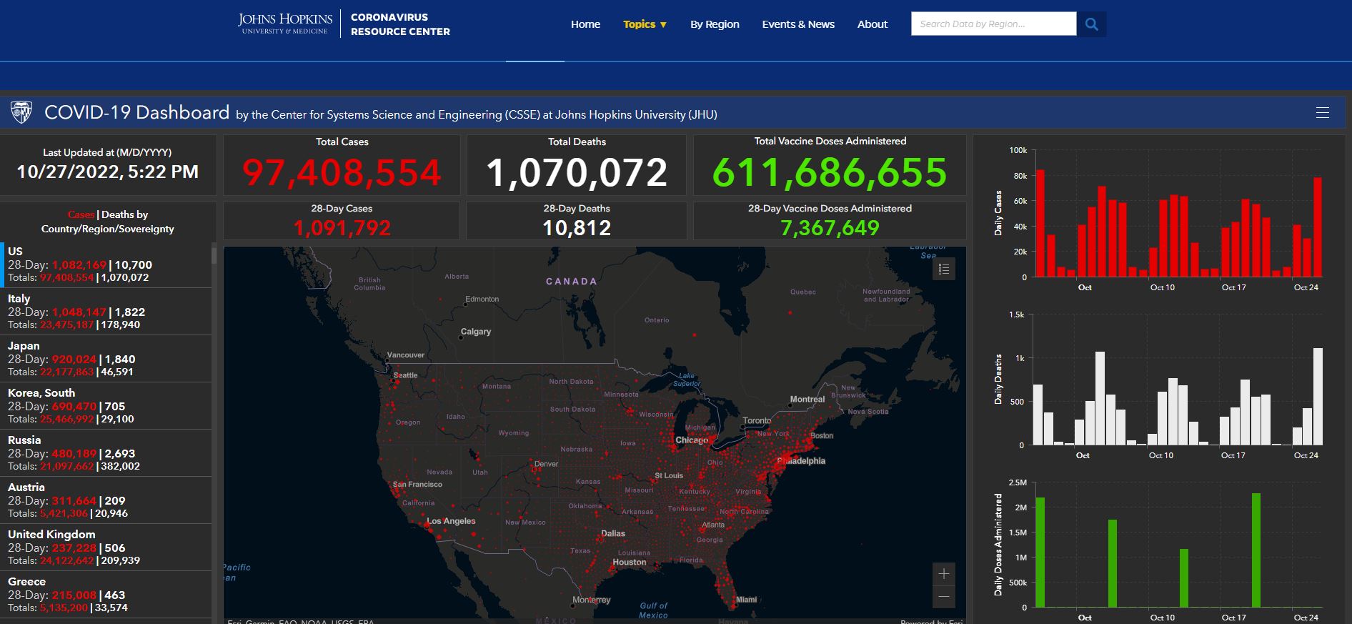This screenshot has height=624, width=1352.
Task: Click the 28-Day Cases value 1,091,792
Action: pyautogui.click(x=342, y=228)
